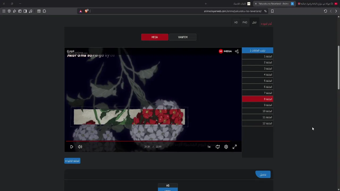Toggle the browser sidebar panel icon
340x191 pixels.
pos(25,11)
